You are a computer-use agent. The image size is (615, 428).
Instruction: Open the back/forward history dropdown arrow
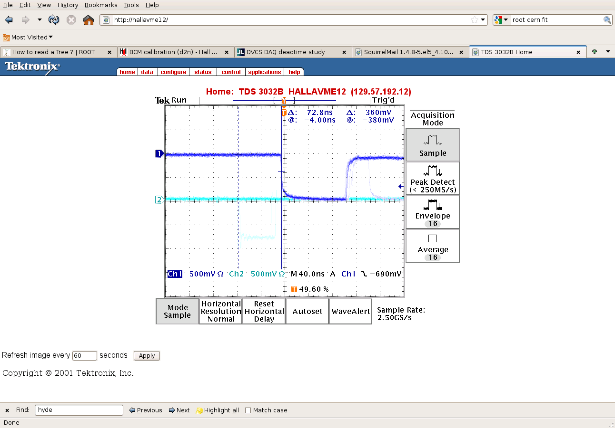(x=40, y=20)
